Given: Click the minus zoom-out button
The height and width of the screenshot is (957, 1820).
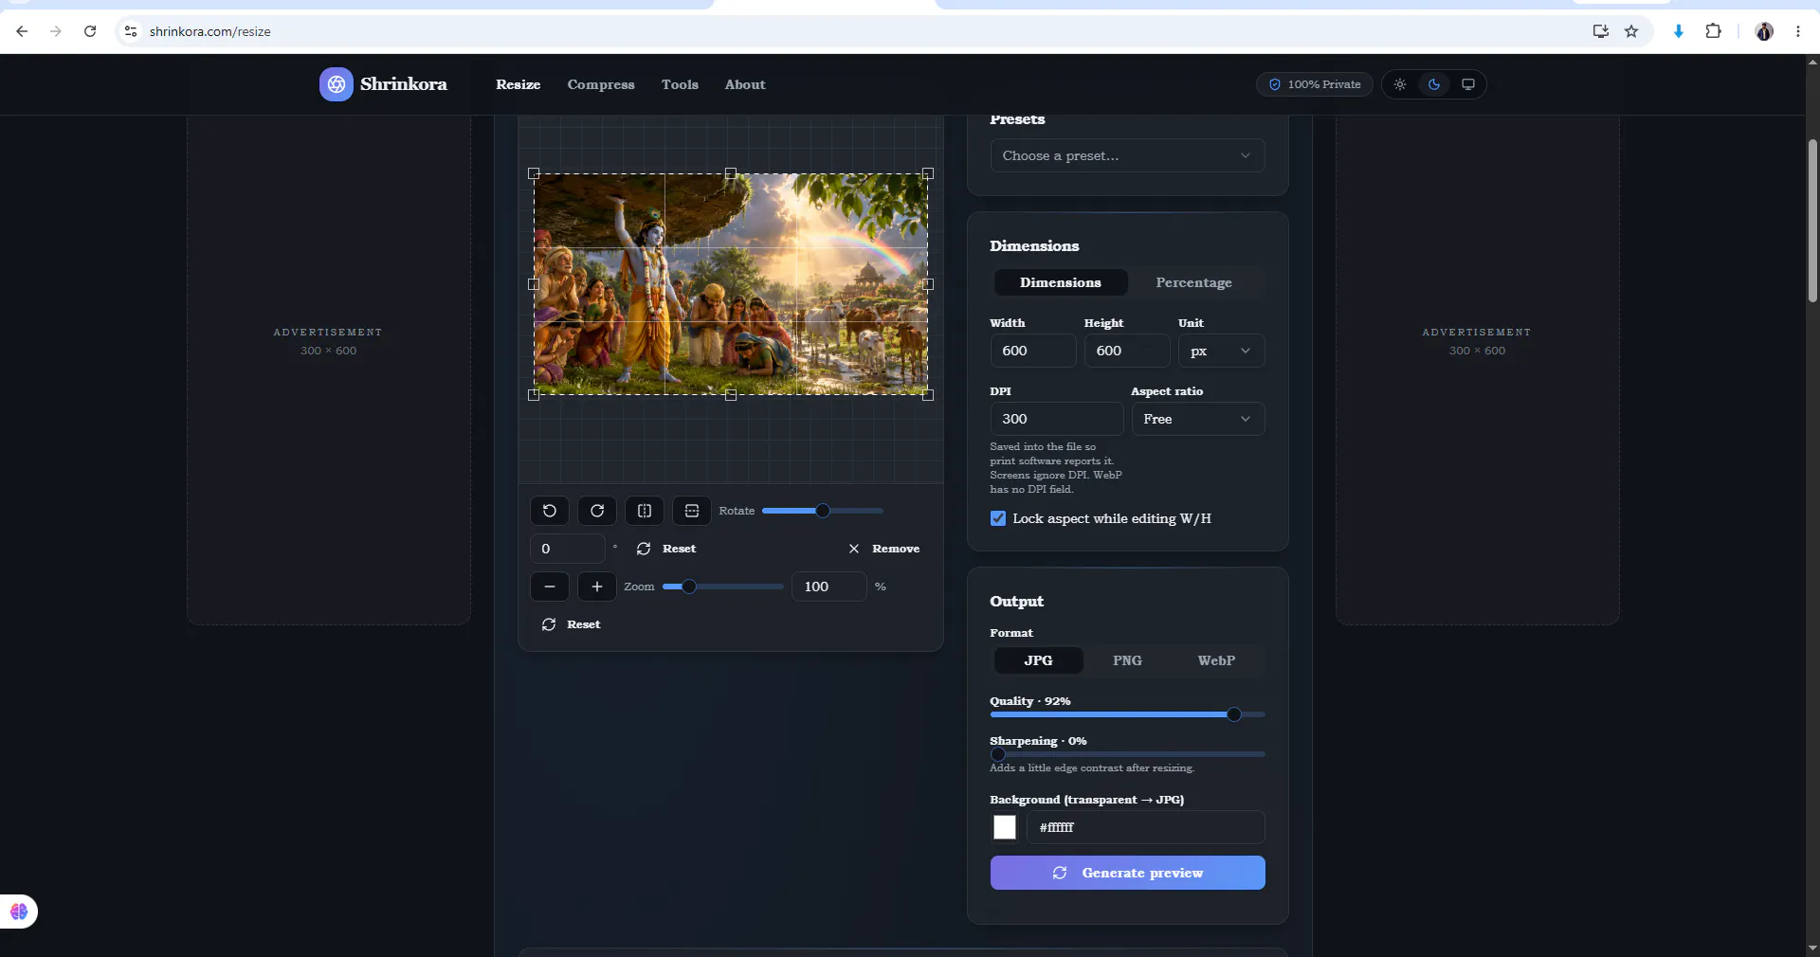Looking at the screenshot, I should (550, 587).
